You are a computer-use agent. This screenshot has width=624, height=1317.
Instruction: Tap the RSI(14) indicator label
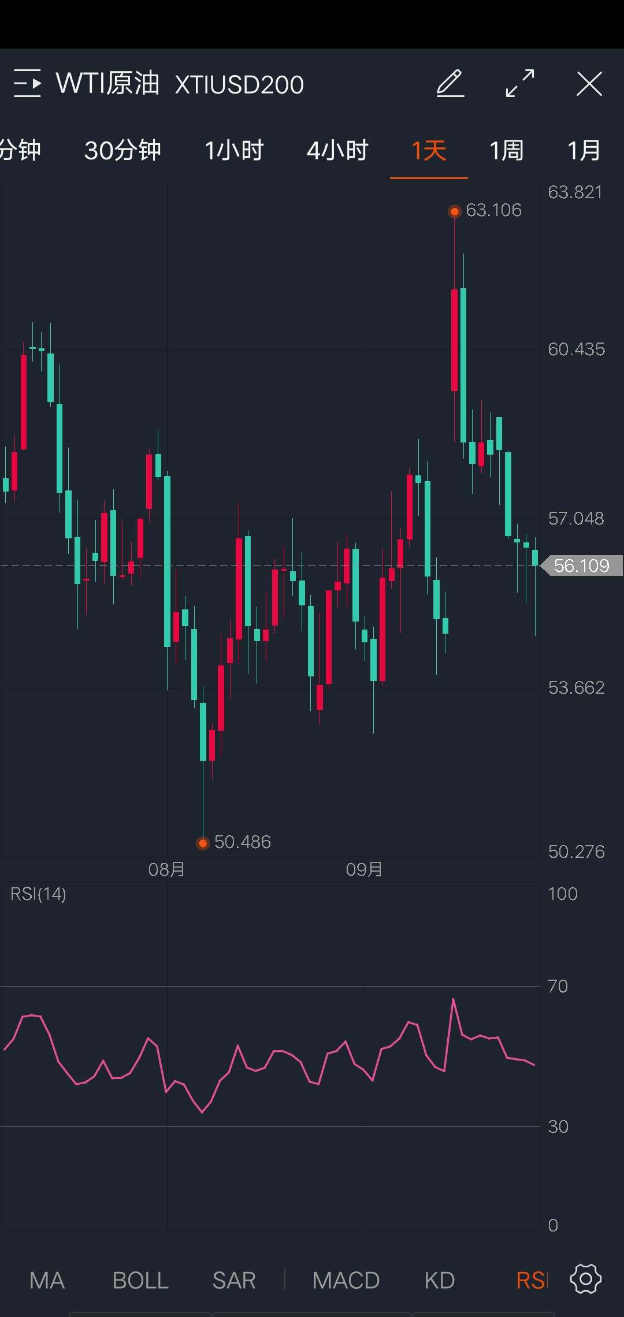tap(38, 894)
